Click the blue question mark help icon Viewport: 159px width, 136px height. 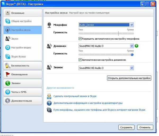(x=49, y=103)
